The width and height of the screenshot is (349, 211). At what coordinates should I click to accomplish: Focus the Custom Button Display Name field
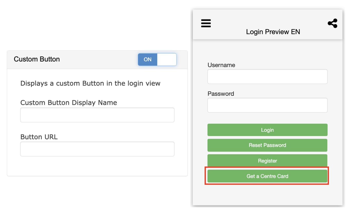tap(97, 115)
